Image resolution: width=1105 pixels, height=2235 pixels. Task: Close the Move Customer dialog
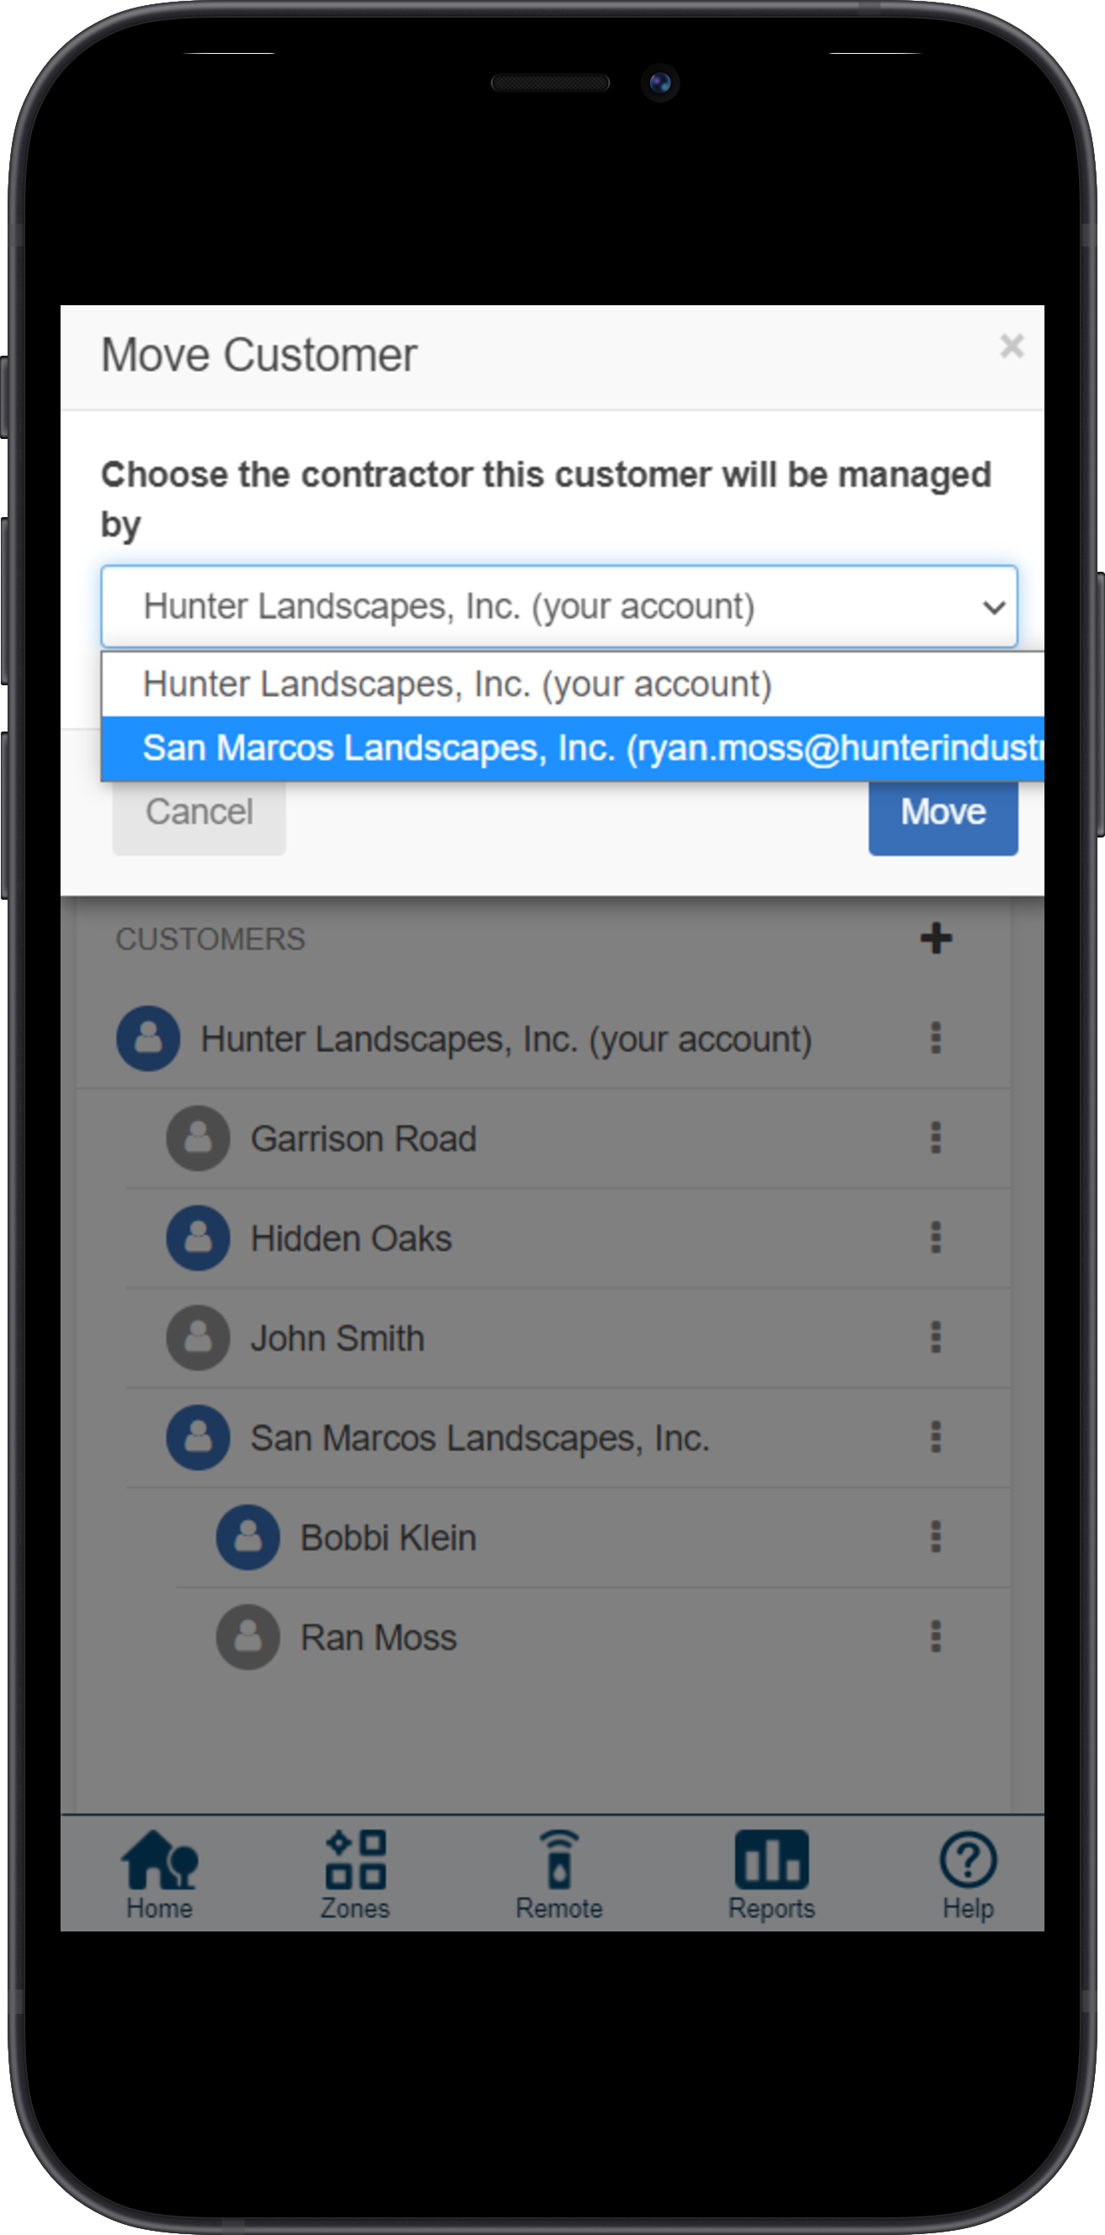(x=1012, y=346)
